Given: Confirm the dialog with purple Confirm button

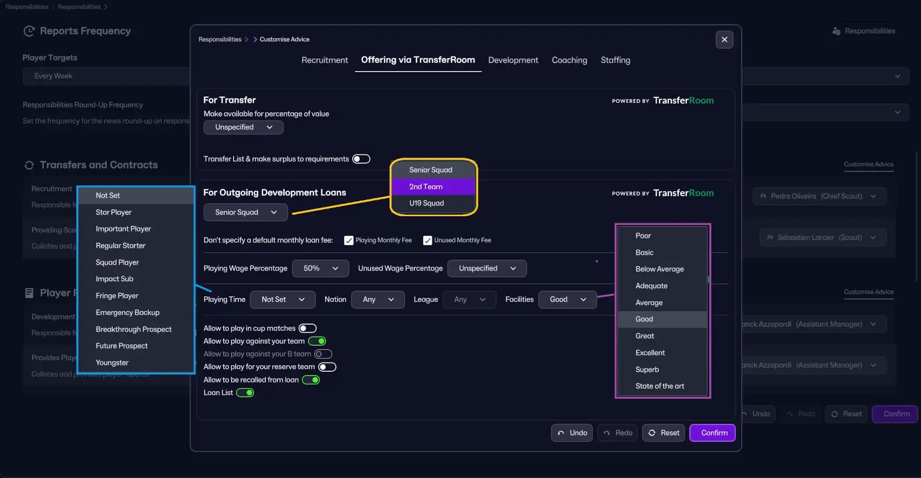Looking at the screenshot, I should pos(712,433).
